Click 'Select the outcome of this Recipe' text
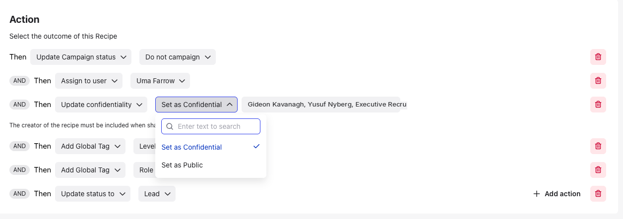Viewport: 623px width, 219px height. (x=63, y=36)
